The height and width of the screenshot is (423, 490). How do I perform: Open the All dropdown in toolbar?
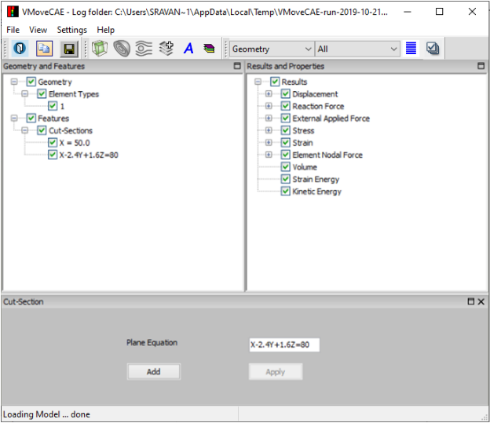click(x=357, y=49)
